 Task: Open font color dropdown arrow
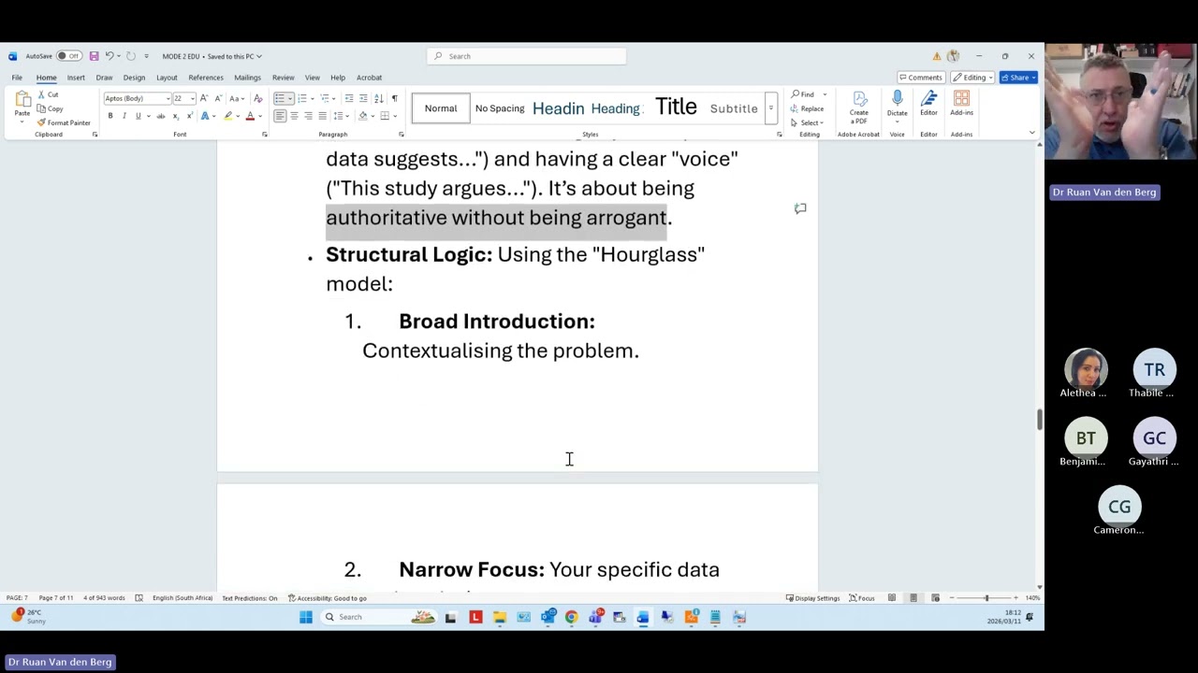[259, 116]
